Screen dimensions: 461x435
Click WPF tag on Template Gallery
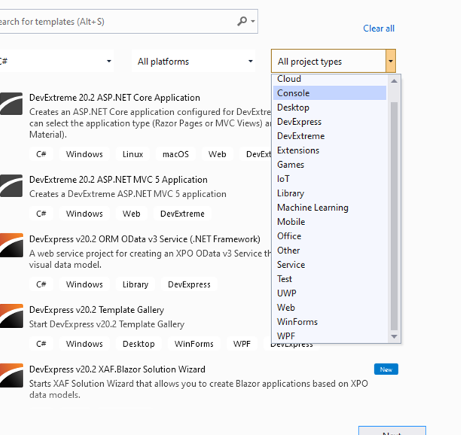point(242,344)
